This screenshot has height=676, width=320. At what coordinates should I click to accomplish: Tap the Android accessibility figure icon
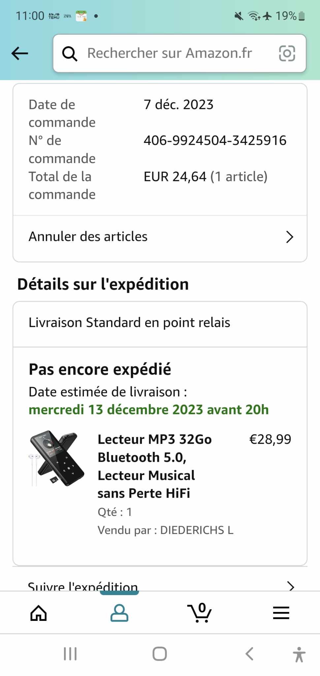tap(299, 654)
